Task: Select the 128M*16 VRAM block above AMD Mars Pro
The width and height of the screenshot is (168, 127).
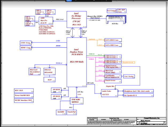Action: [50, 12]
